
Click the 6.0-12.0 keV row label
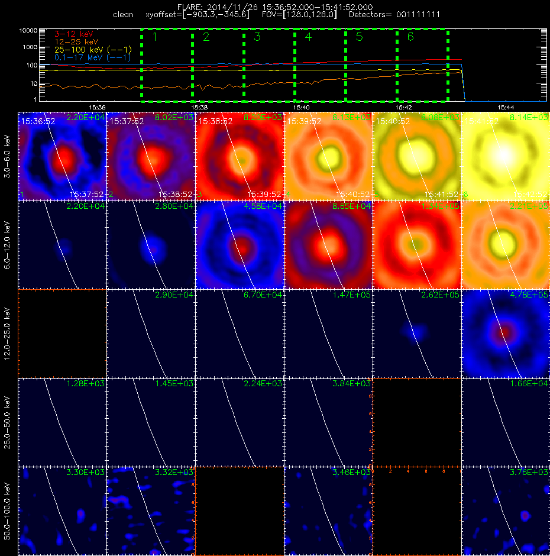(x=8, y=245)
